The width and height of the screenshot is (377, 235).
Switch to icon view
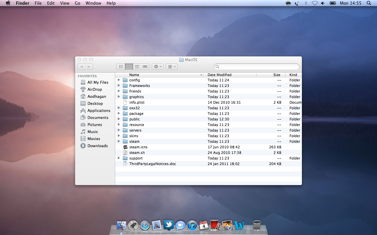[121, 67]
